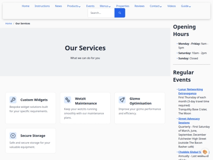Open the Instructions page
Image resolution: width=213 pixels, height=160 pixels.
[x=42, y=6]
